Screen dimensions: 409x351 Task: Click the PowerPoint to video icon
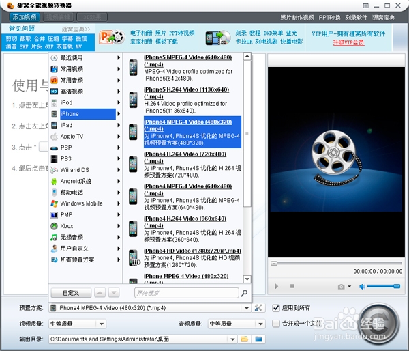pos(112,38)
